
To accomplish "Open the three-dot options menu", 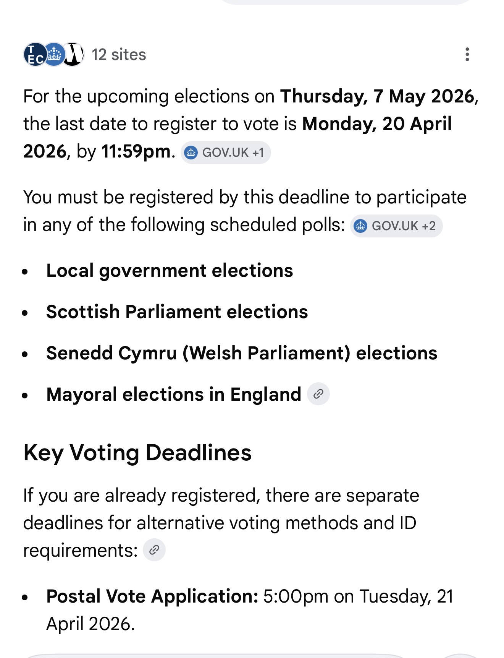I will pos(467,55).
